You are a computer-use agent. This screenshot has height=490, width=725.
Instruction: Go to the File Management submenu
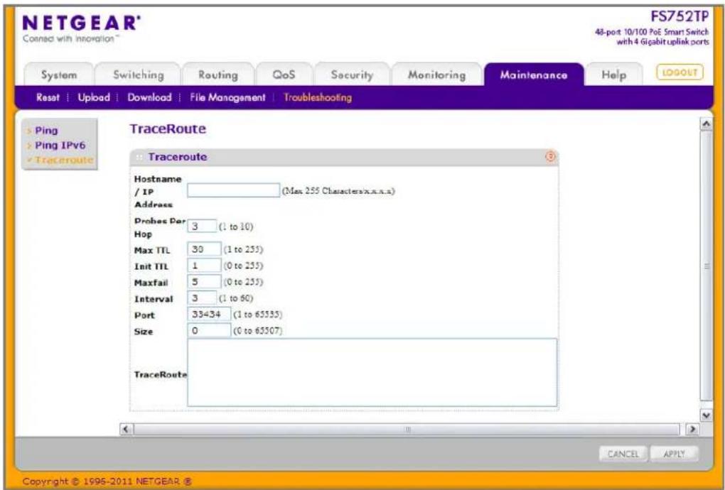227,97
